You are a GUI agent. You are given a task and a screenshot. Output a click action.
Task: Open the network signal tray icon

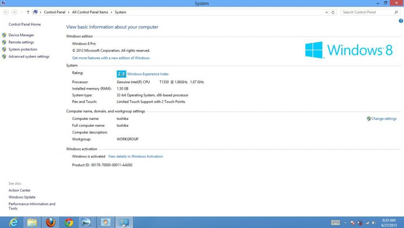pos(367,223)
